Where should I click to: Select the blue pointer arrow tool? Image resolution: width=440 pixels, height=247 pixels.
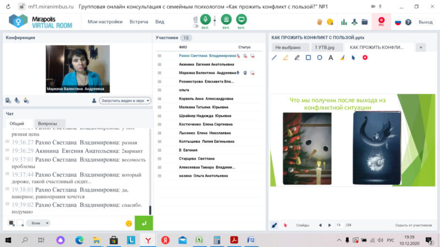point(354,58)
